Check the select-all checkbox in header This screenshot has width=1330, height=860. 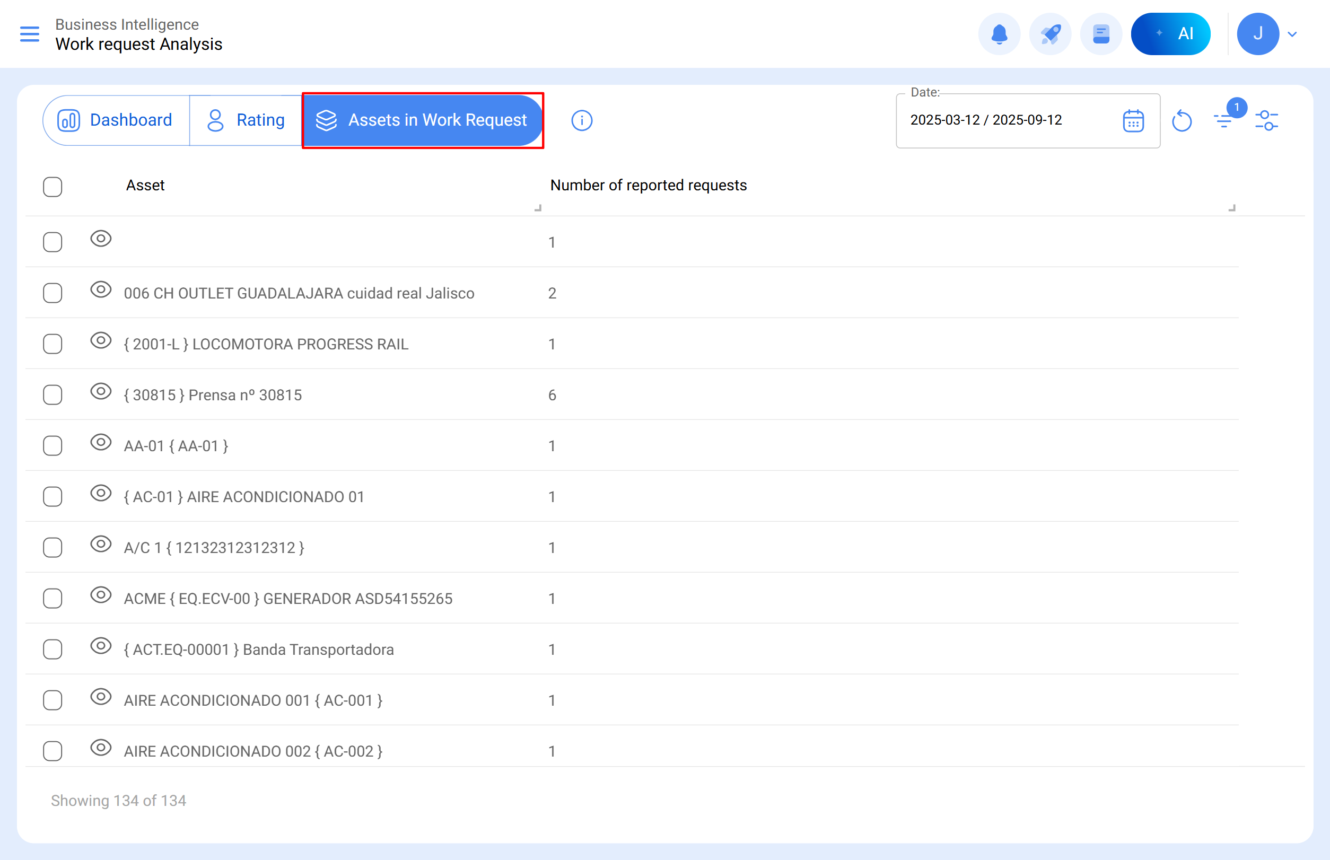click(52, 187)
